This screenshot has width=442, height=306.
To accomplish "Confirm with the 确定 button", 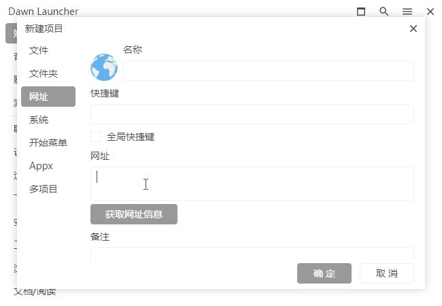I will pos(324,273).
